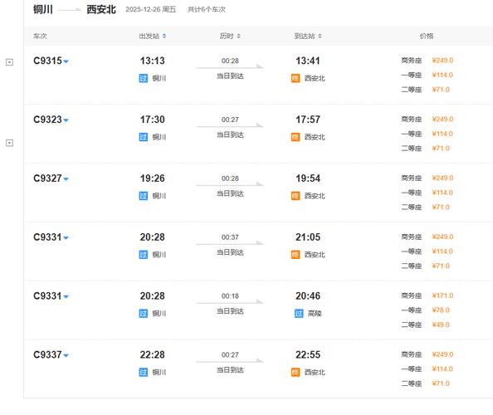Click the sort arrows icon beside 出发站
The width and height of the screenshot is (493, 415).
(164, 37)
